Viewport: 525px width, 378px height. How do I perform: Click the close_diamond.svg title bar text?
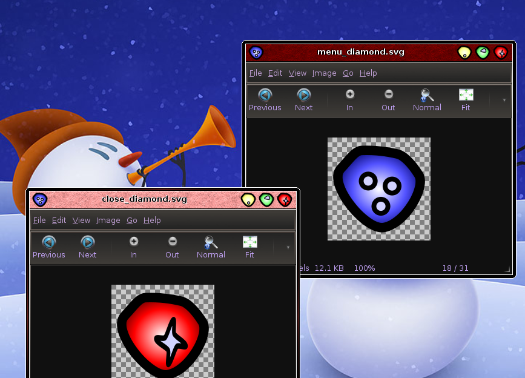pyautogui.click(x=144, y=199)
